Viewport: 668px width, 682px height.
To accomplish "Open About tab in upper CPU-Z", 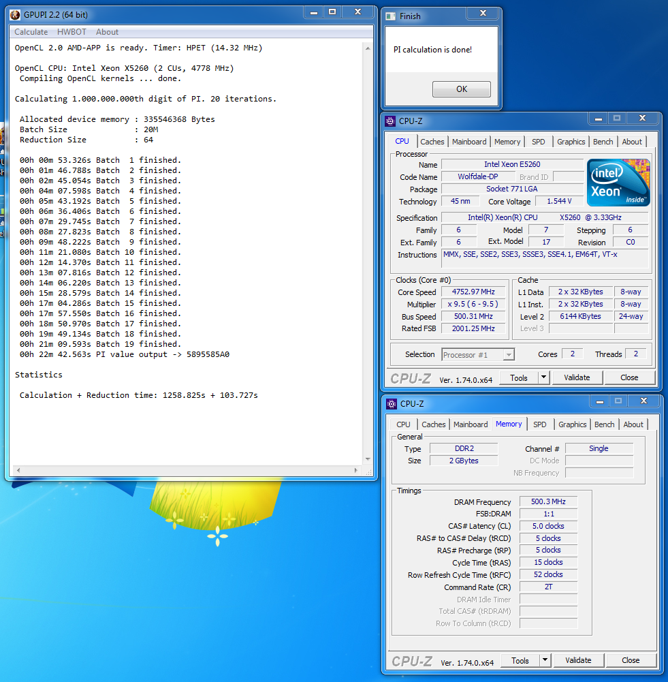I will (631, 142).
